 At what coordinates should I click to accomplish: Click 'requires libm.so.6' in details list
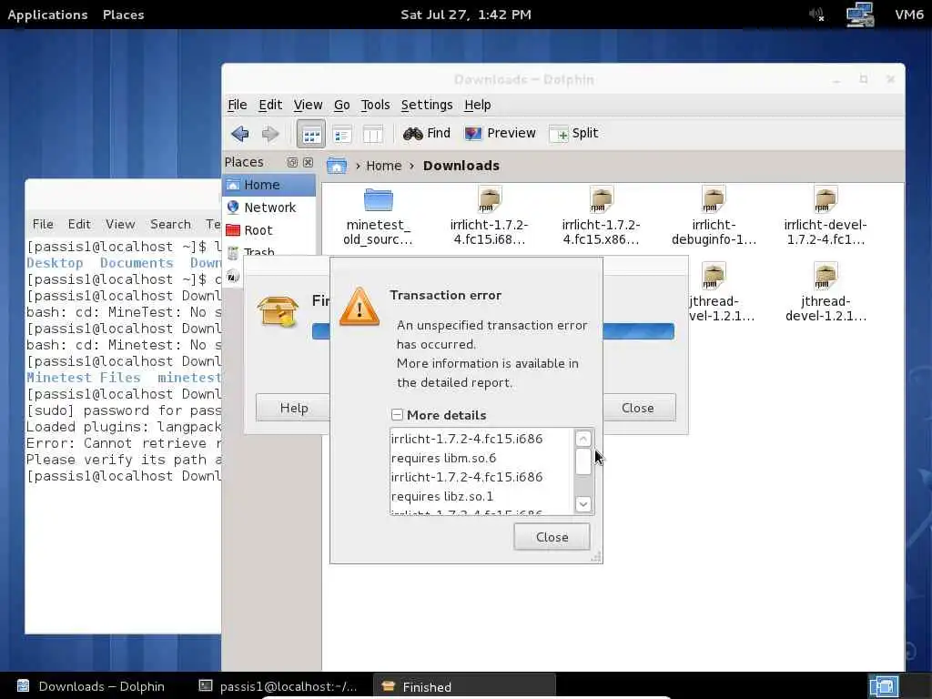443,459
